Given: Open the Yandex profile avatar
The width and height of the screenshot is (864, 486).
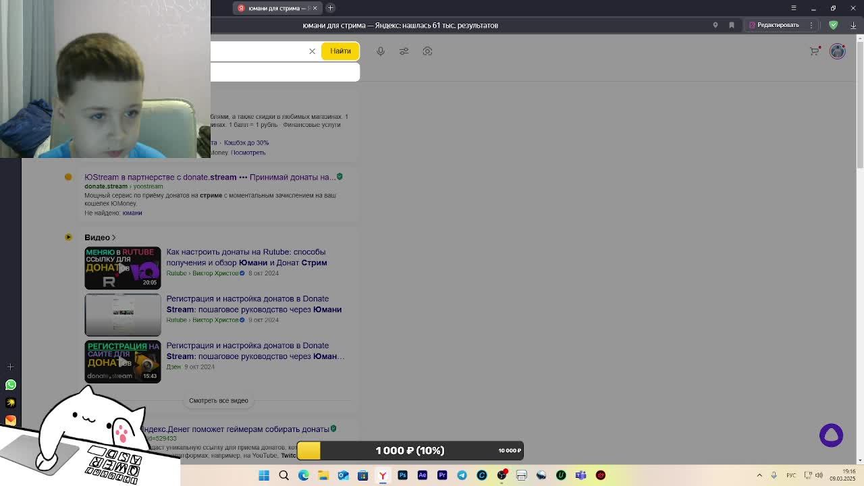Looking at the screenshot, I should 838,51.
